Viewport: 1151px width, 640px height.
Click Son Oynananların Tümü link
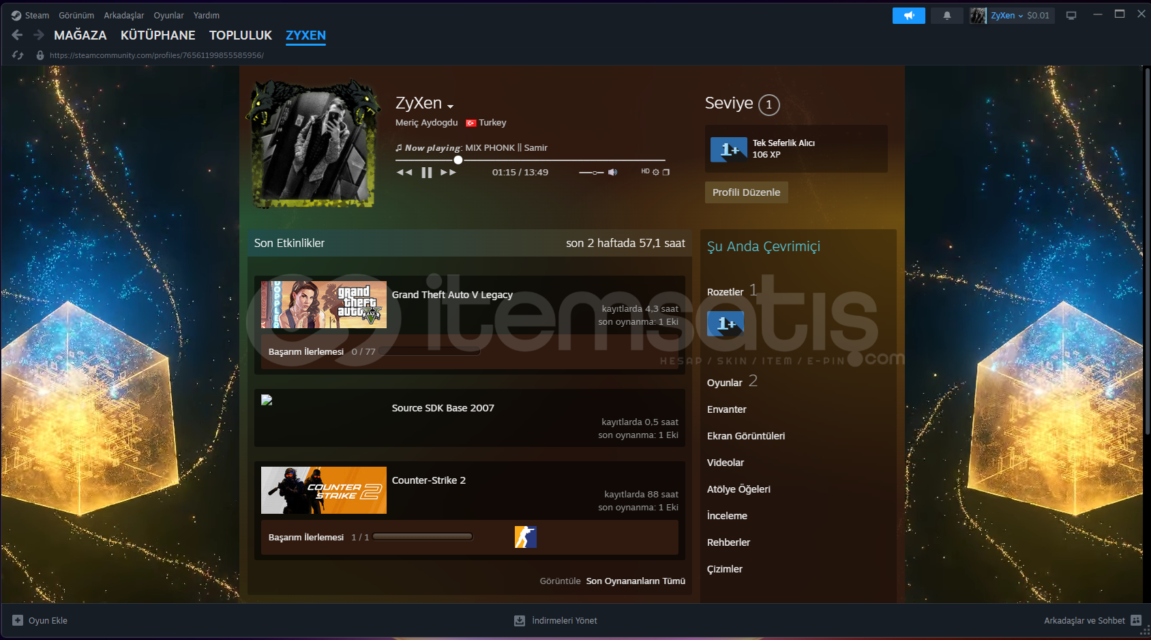coord(636,581)
